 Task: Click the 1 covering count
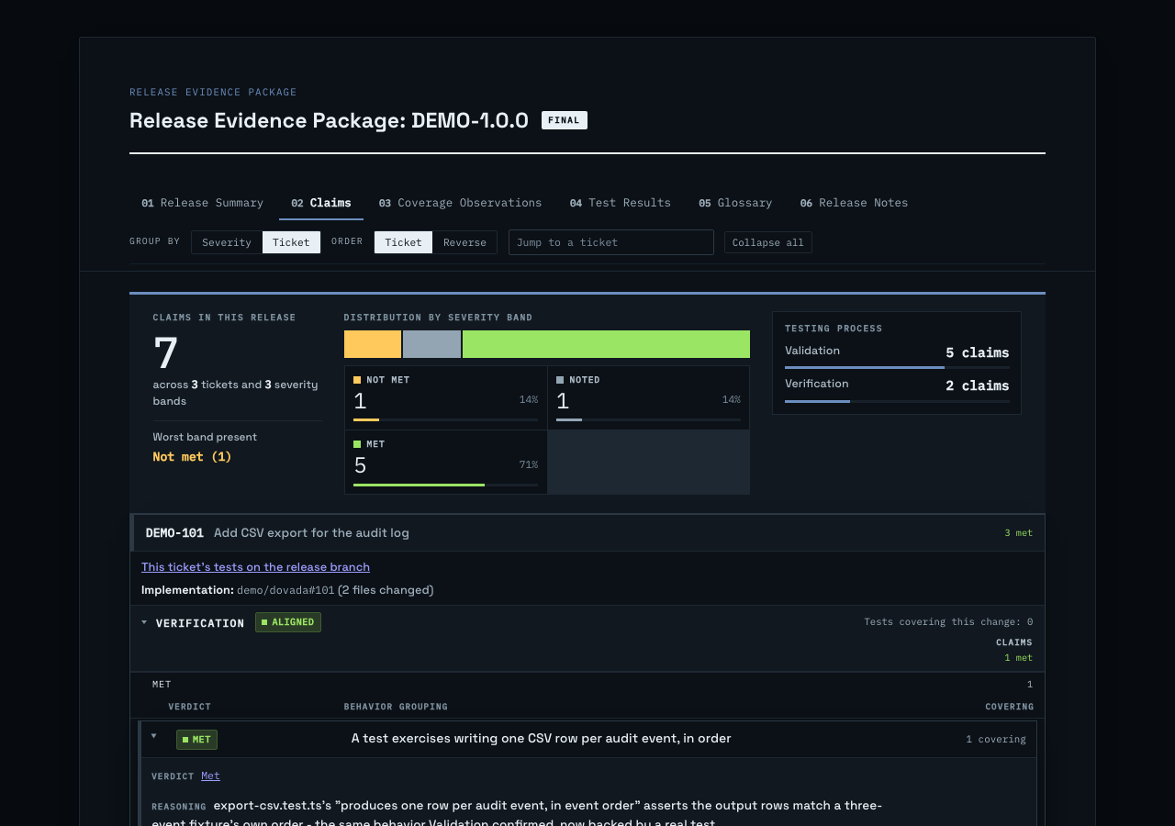996,740
